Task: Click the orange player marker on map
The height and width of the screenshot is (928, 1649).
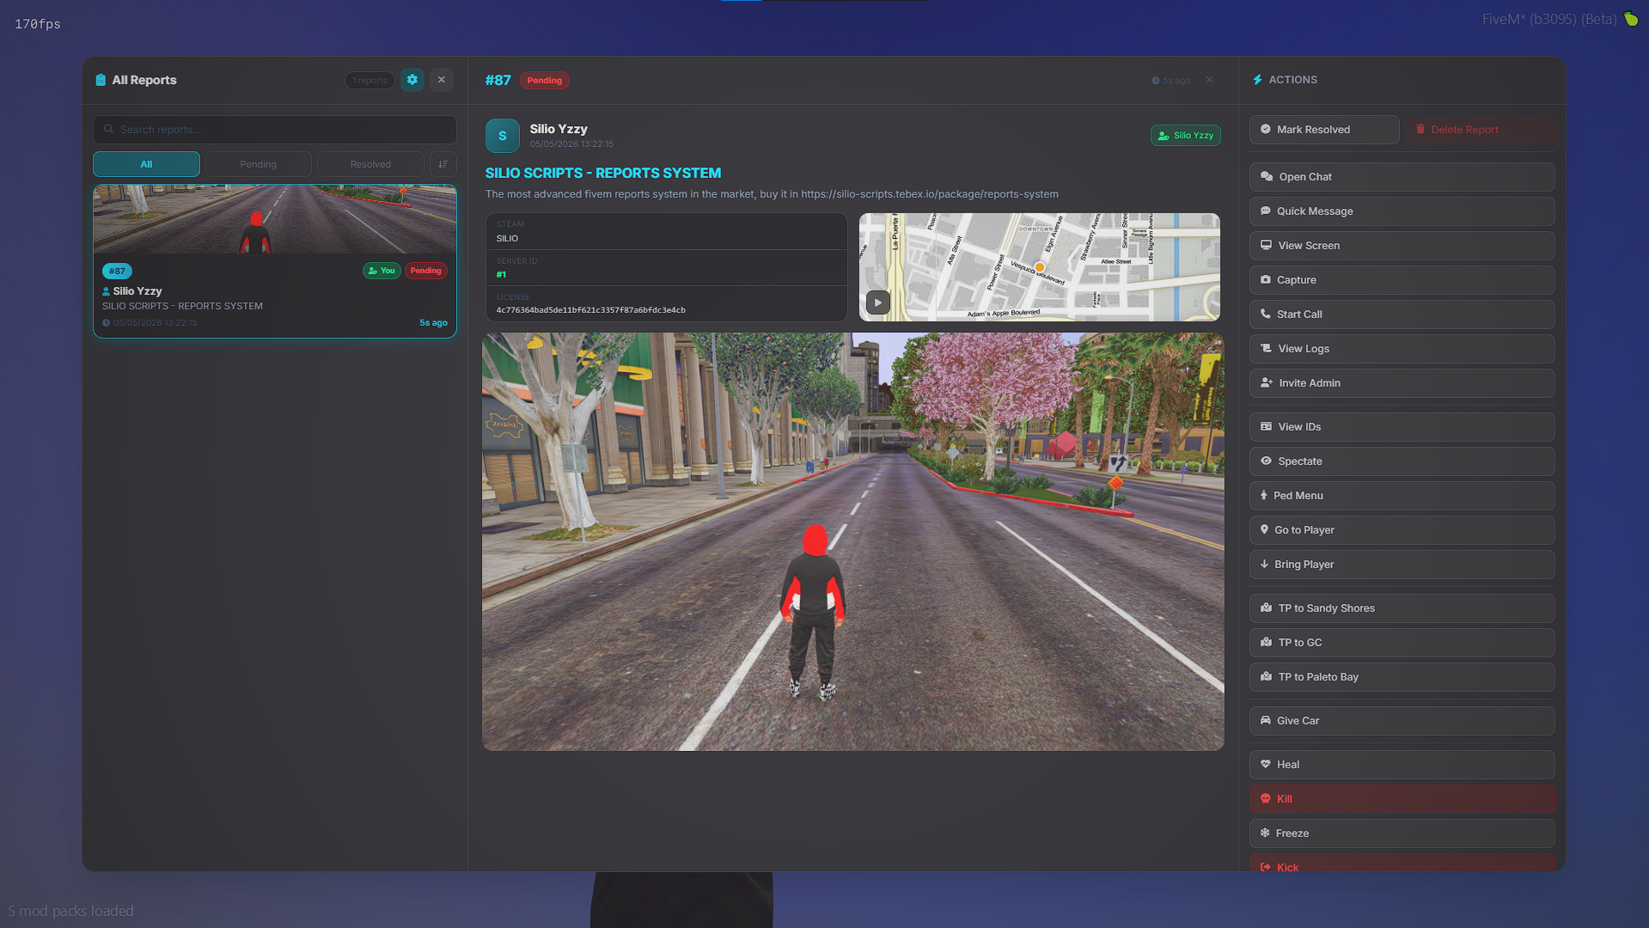Action: point(1040,267)
